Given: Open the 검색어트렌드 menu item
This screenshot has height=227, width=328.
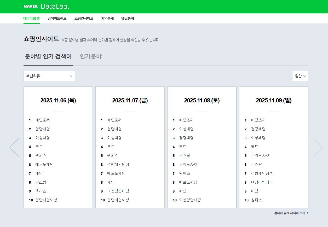Looking at the screenshot, I should point(57,18).
